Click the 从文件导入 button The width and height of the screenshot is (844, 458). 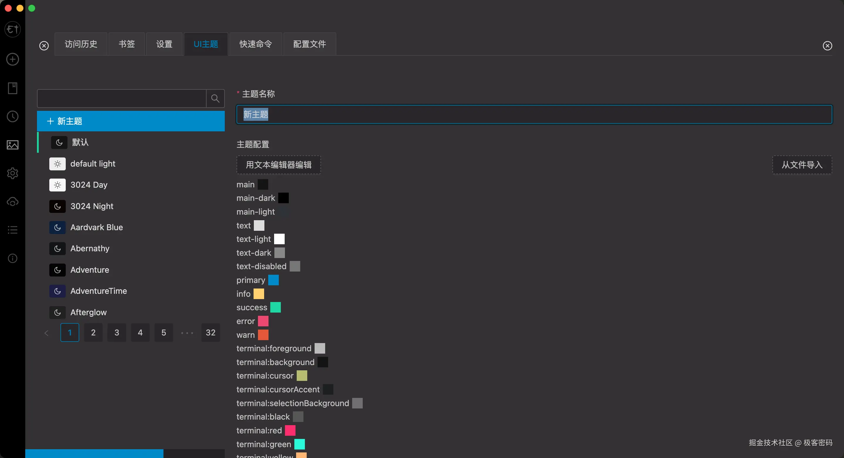pyautogui.click(x=802, y=165)
